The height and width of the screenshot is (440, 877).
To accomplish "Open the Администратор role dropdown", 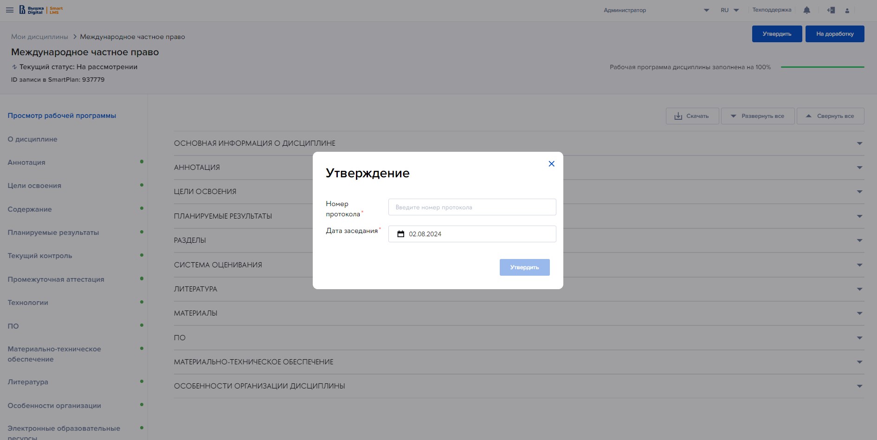I will tap(706, 10).
